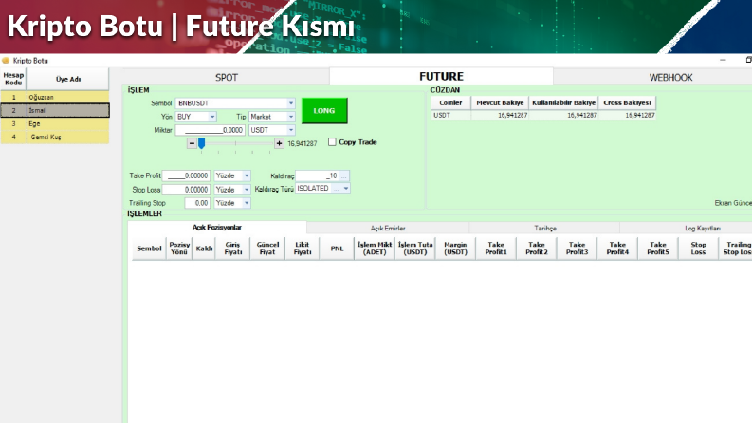Open the Açık Pozisyonlar tab
This screenshot has height=423, width=752.
tap(217, 228)
